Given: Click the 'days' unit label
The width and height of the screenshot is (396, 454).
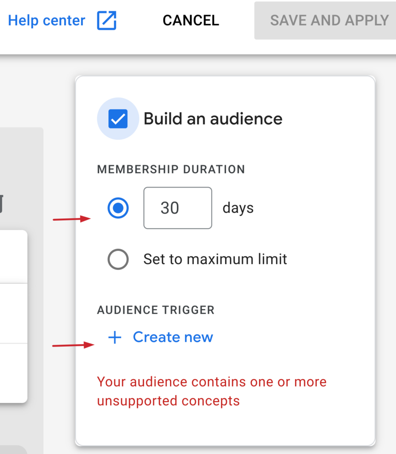Looking at the screenshot, I should tap(238, 208).
